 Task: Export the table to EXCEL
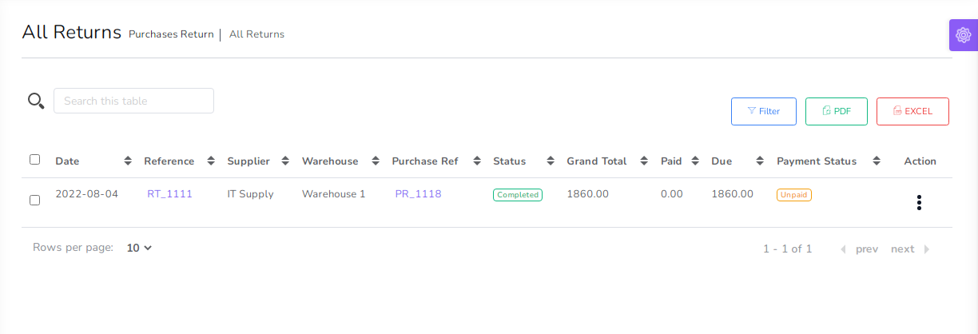pos(912,112)
